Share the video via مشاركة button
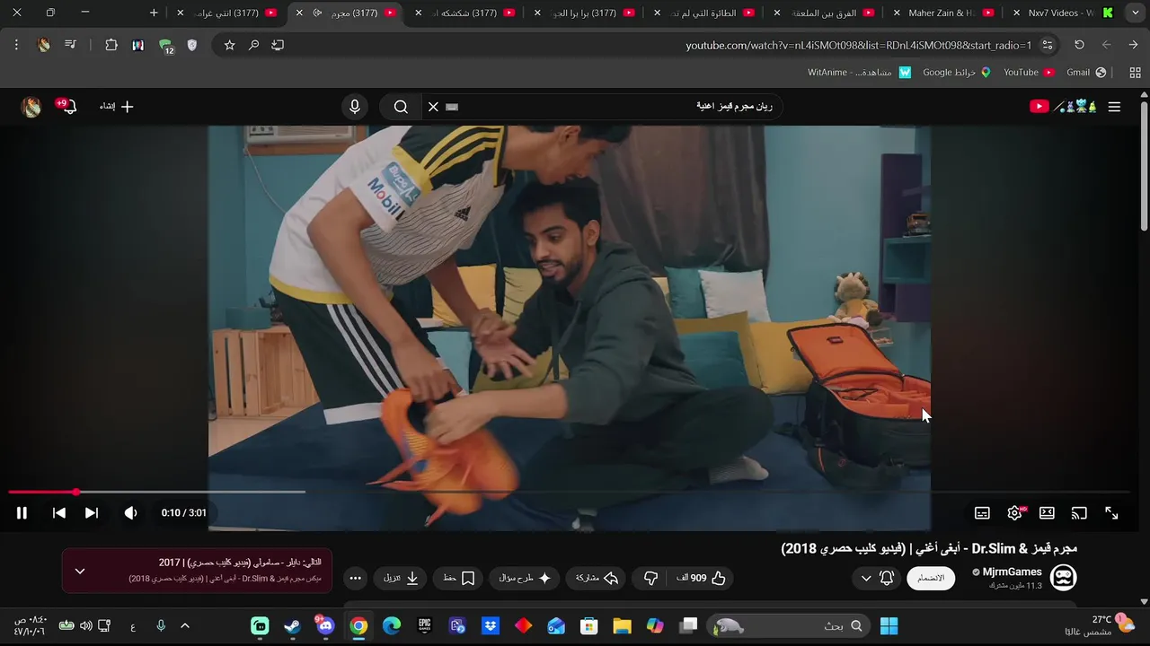1150x646 pixels. [597, 579]
